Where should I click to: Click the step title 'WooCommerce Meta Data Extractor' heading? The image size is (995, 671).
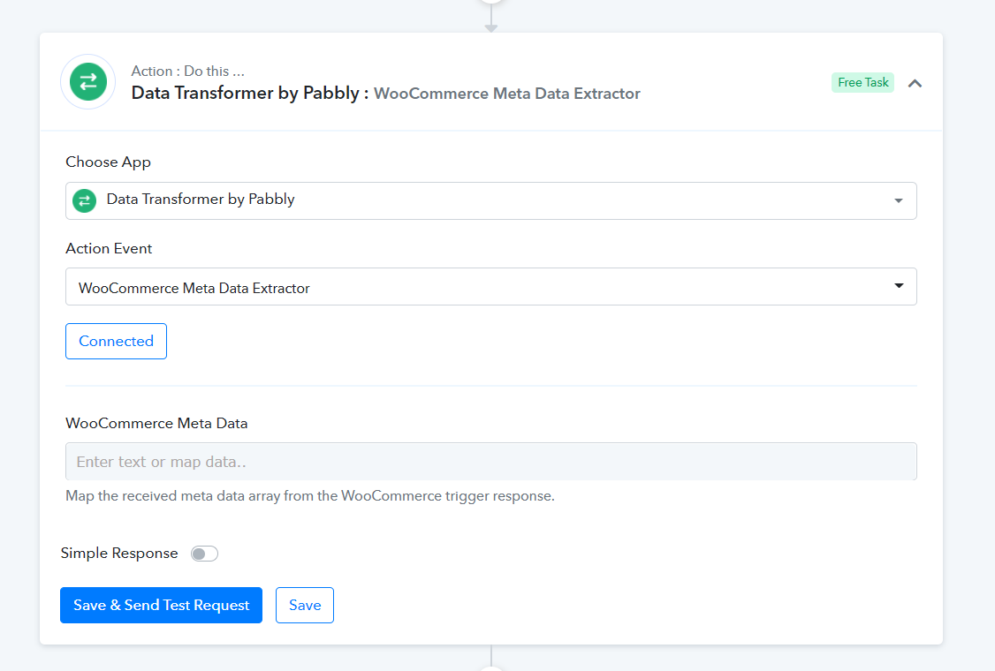point(507,94)
